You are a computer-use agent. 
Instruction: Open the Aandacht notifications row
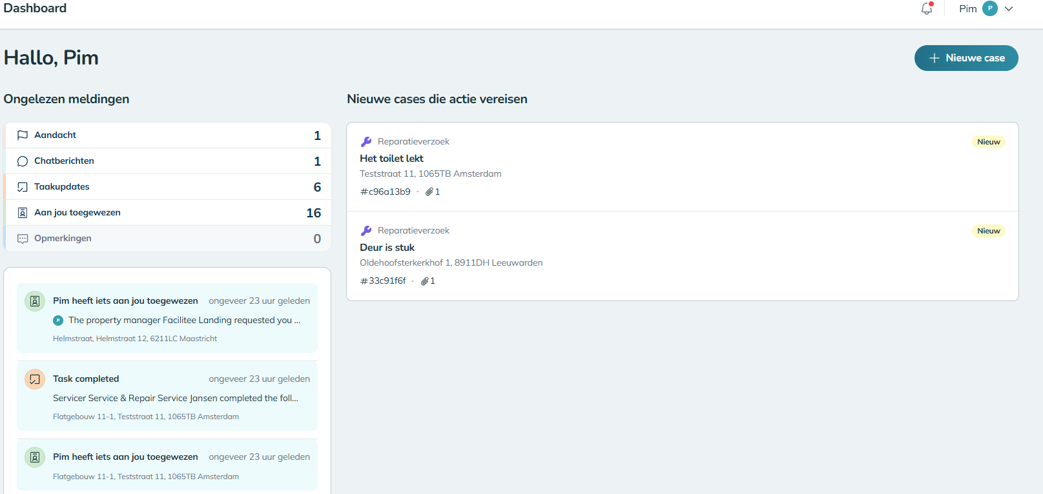coord(168,135)
